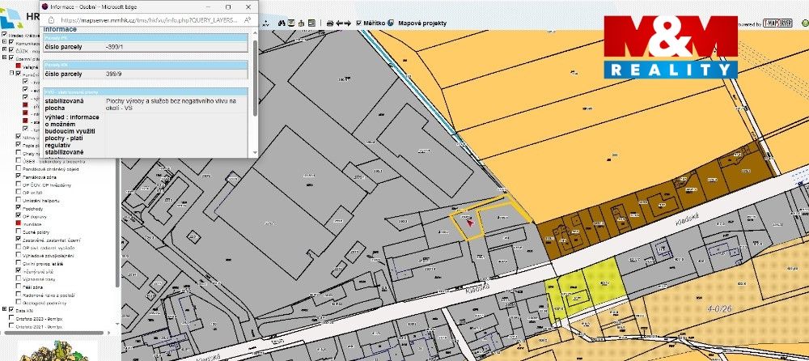Image resolution: width=809 pixels, height=361 pixels.
Task: Enable the Památkově chráněný objekt checkbox
Action: point(19,168)
